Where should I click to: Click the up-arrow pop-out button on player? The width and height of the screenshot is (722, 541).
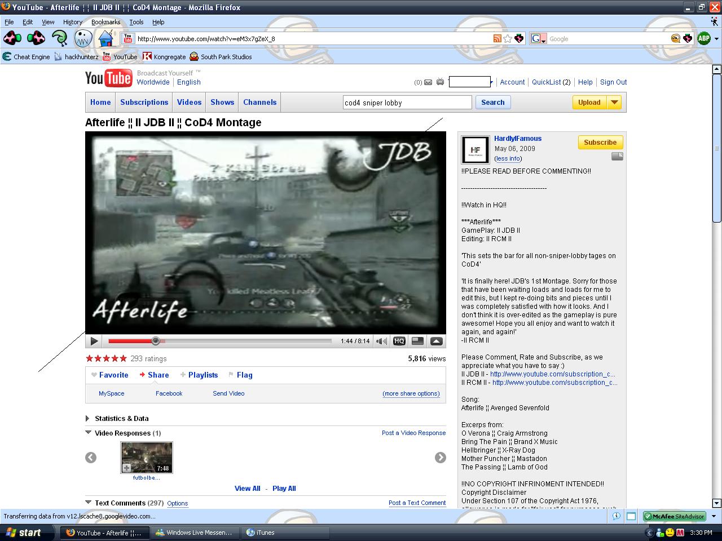436,341
